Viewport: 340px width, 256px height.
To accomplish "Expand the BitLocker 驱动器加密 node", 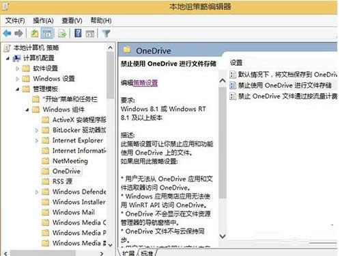I will click(37, 130).
